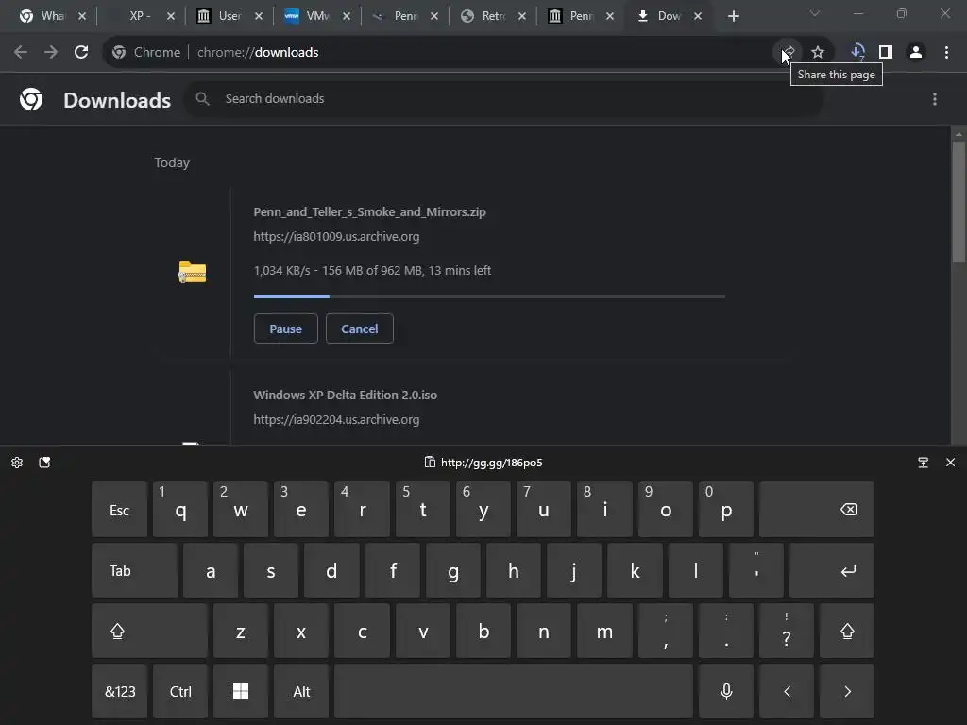Image resolution: width=967 pixels, height=725 pixels.
Task: Open Chrome's three-dot main menu
Action: coord(946,53)
